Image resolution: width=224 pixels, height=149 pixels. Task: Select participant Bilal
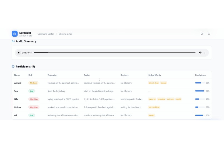tap(16, 99)
